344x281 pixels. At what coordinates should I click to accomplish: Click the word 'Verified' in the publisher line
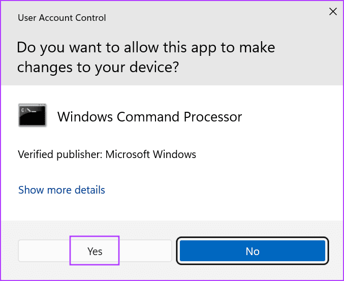35,154
